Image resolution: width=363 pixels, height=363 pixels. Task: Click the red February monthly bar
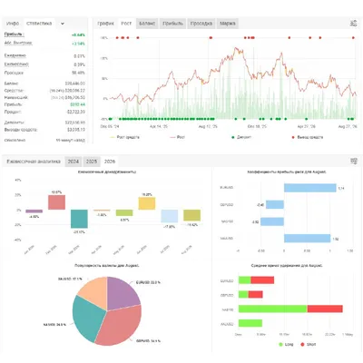pos(56,202)
